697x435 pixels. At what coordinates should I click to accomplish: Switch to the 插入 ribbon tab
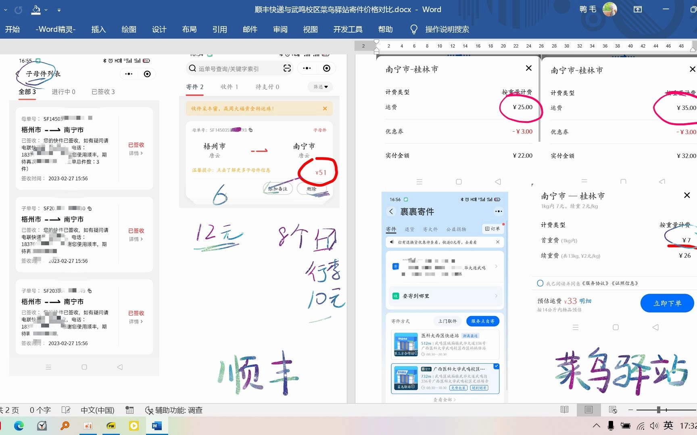[98, 29]
